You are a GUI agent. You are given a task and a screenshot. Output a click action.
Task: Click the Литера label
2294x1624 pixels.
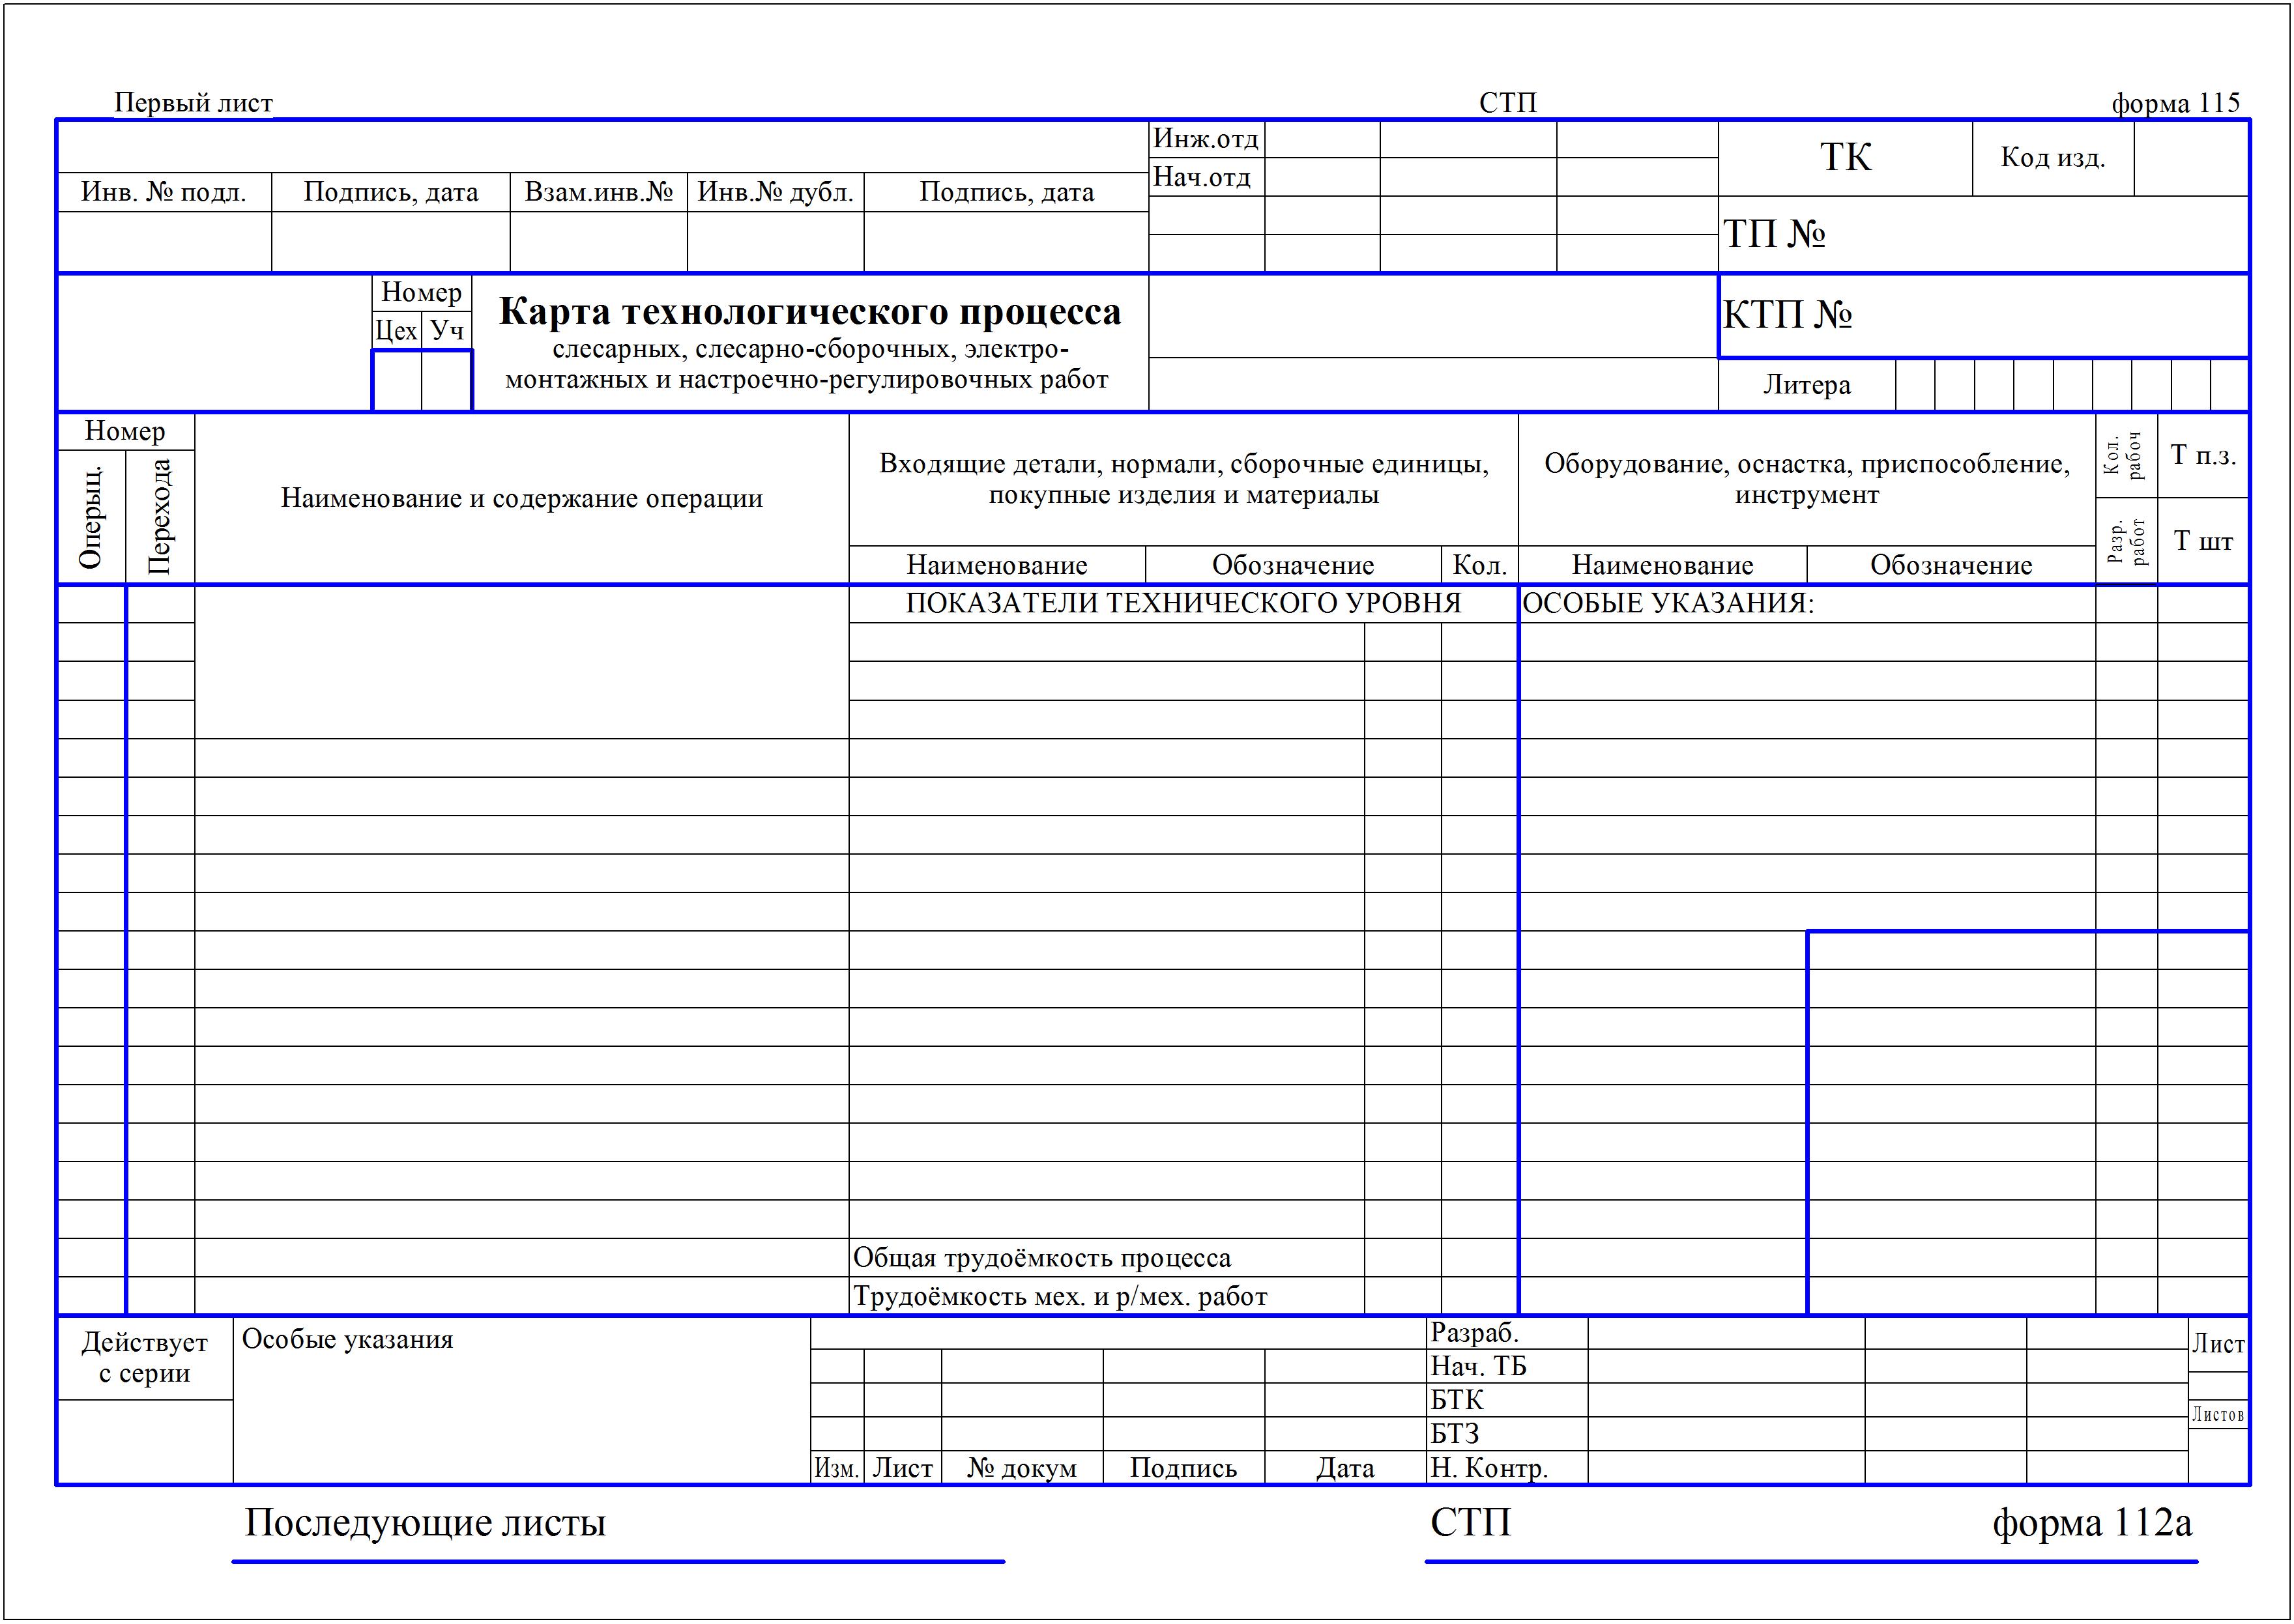(1806, 385)
